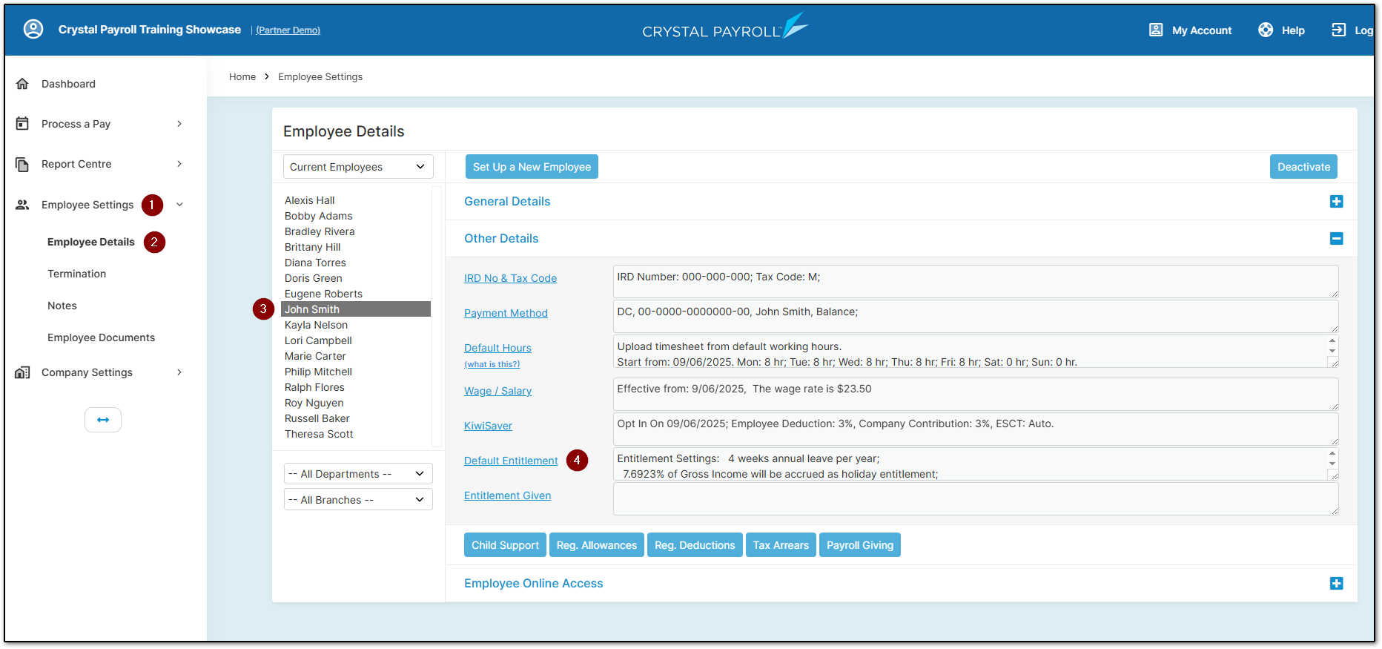Viewport: 1382px width, 649px height.
Task: Open the Help globe icon
Action: [1266, 30]
